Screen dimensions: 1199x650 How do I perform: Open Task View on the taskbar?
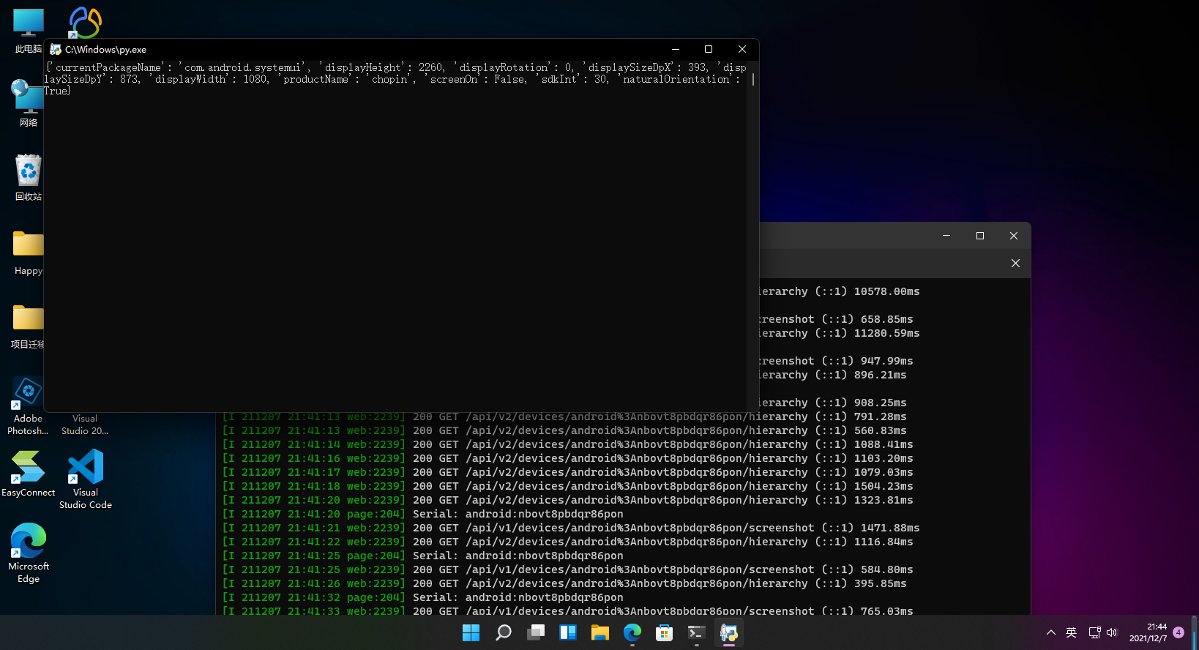pos(536,632)
